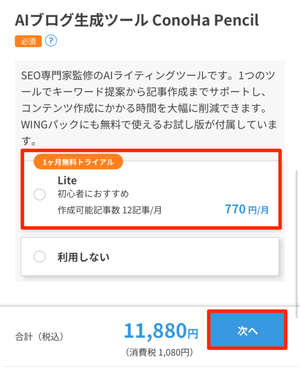Screen dimensions: 300x377
Task: Click the 770円/月 price
Action: (x=246, y=210)
